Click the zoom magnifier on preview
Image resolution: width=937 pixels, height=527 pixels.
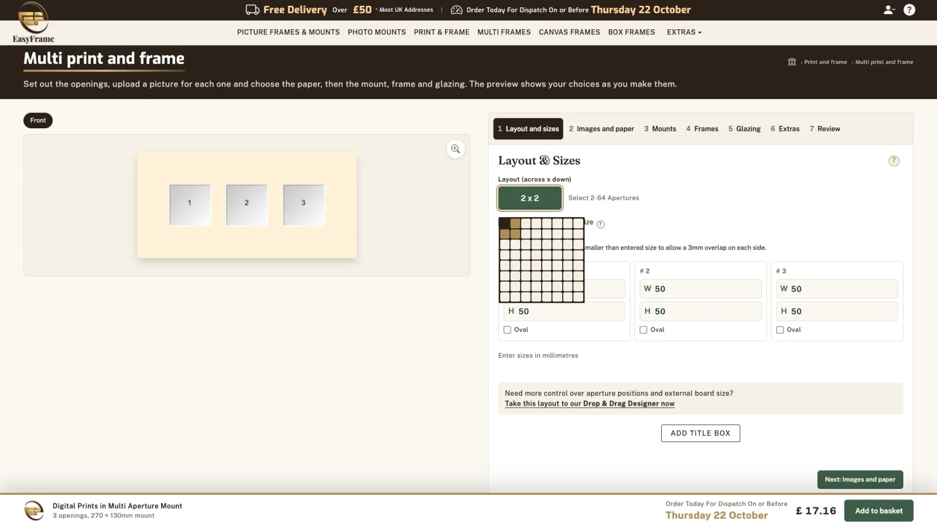point(456,149)
